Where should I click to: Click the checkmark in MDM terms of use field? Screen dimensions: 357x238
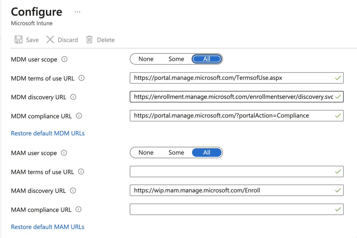(x=338, y=78)
